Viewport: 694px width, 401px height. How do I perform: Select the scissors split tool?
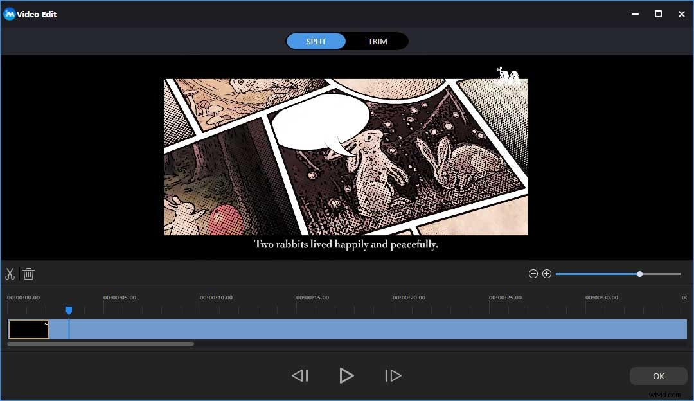point(10,274)
